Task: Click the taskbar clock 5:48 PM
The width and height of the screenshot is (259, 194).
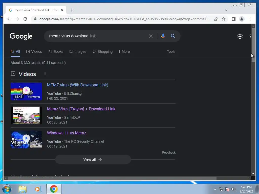Action: click(246, 187)
